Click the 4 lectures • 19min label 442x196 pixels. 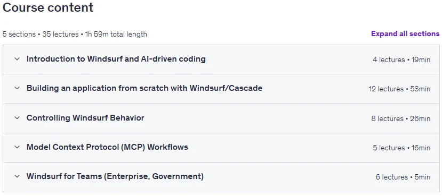(401, 59)
